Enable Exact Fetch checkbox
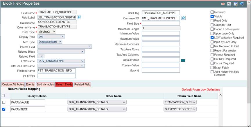This screenshot has width=251, height=127. pos(212,68)
